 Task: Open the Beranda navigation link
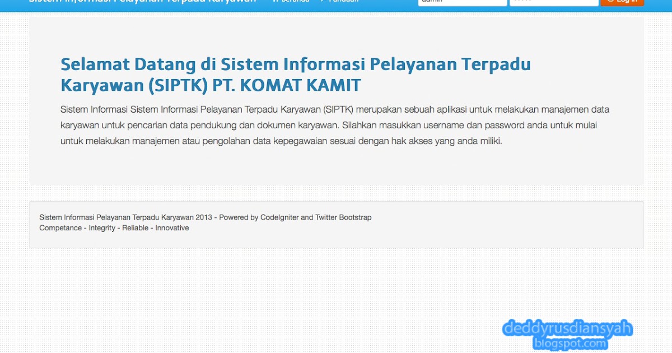click(x=291, y=2)
